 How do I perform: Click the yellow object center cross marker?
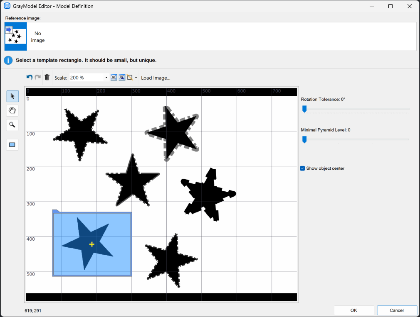pyautogui.click(x=92, y=244)
